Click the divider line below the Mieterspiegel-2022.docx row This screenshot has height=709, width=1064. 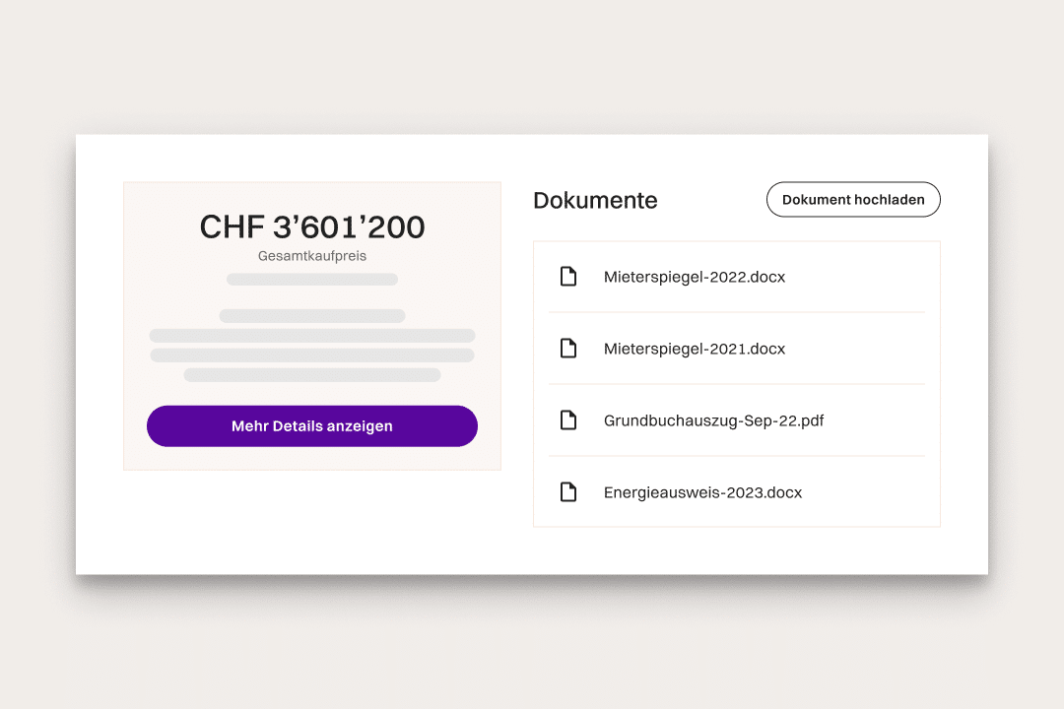pos(736,312)
